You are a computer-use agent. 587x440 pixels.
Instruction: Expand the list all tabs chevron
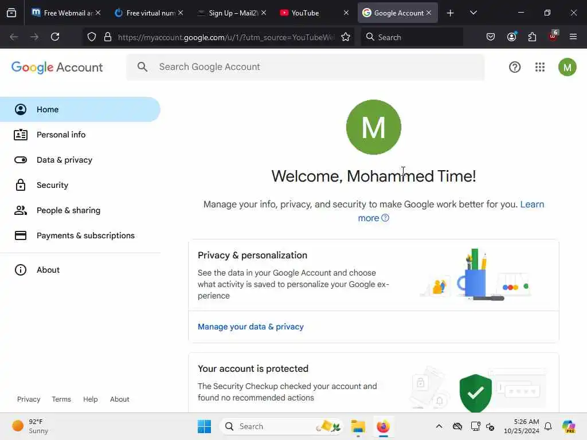473,13
